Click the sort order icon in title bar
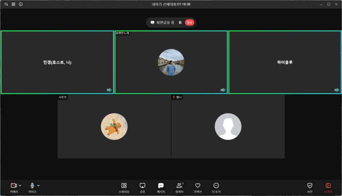Image resolution: width=342 pixels, height=196 pixels. (x=6, y=4)
